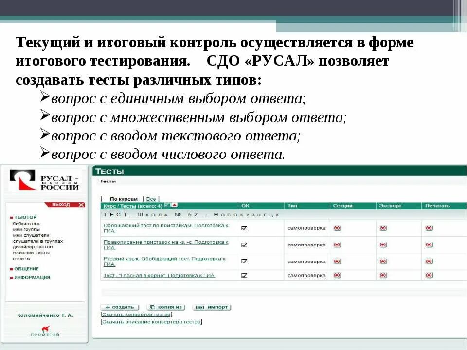Print the Гласная в корне test
This screenshot has width=467, height=350.
click(x=429, y=275)
